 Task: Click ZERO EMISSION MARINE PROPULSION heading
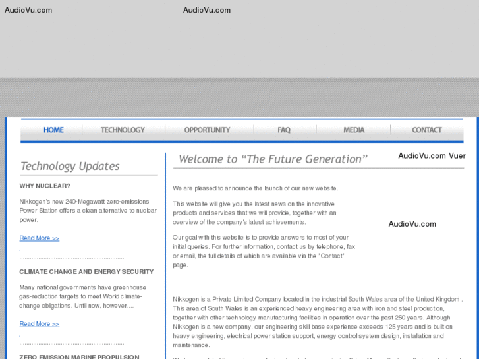80,356
